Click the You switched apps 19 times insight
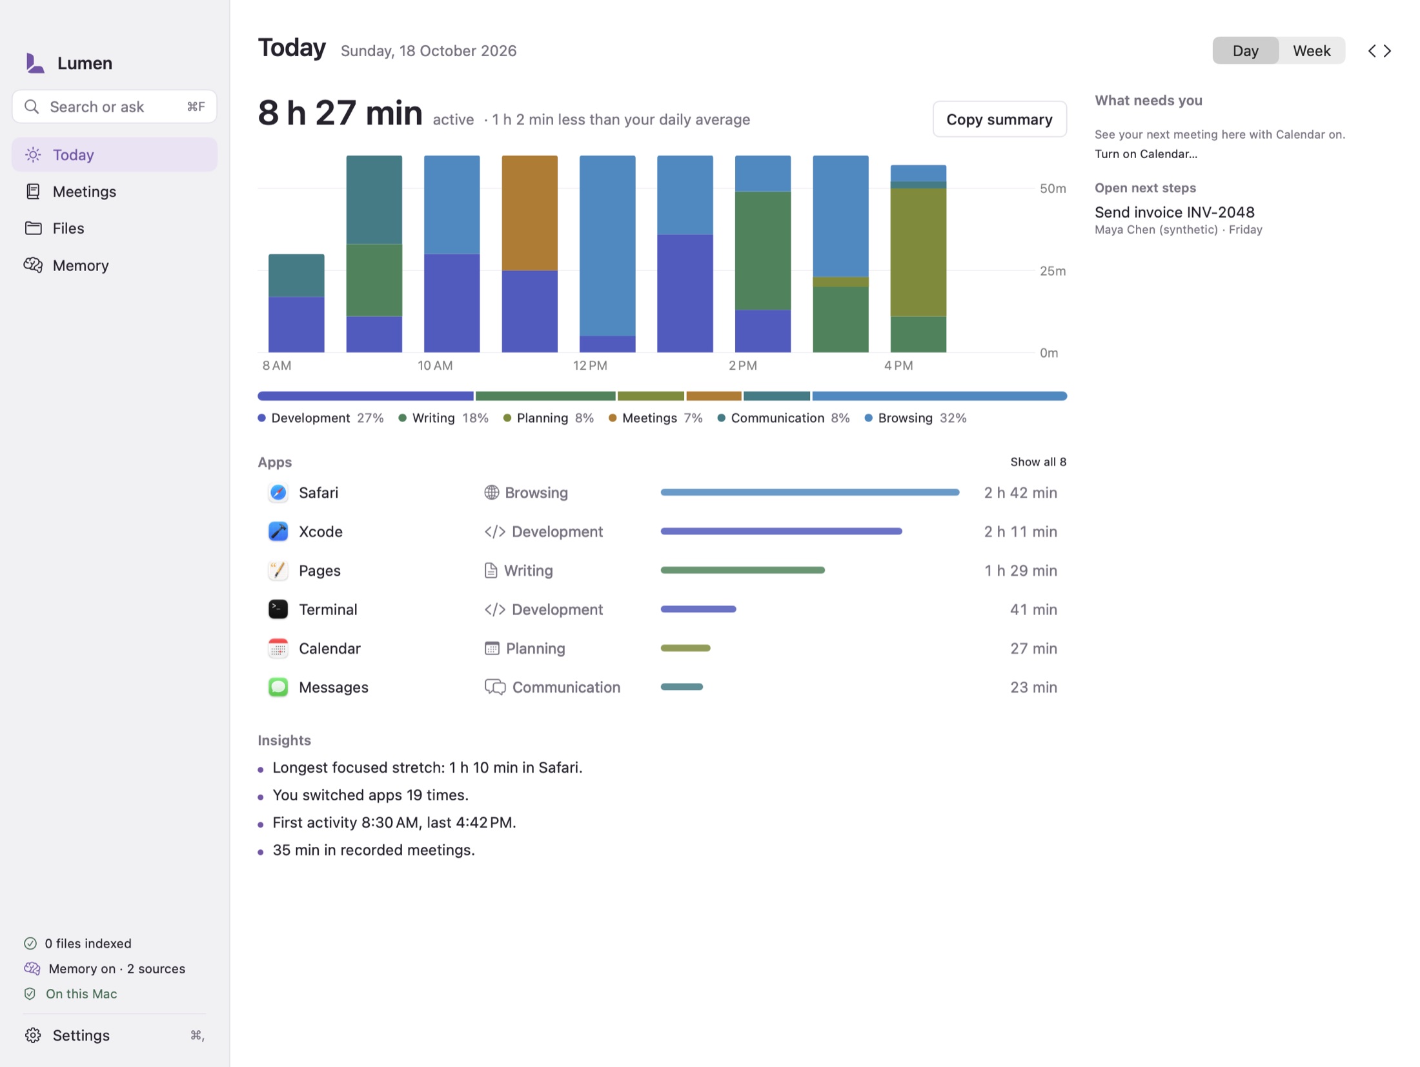 coord(370,795)
